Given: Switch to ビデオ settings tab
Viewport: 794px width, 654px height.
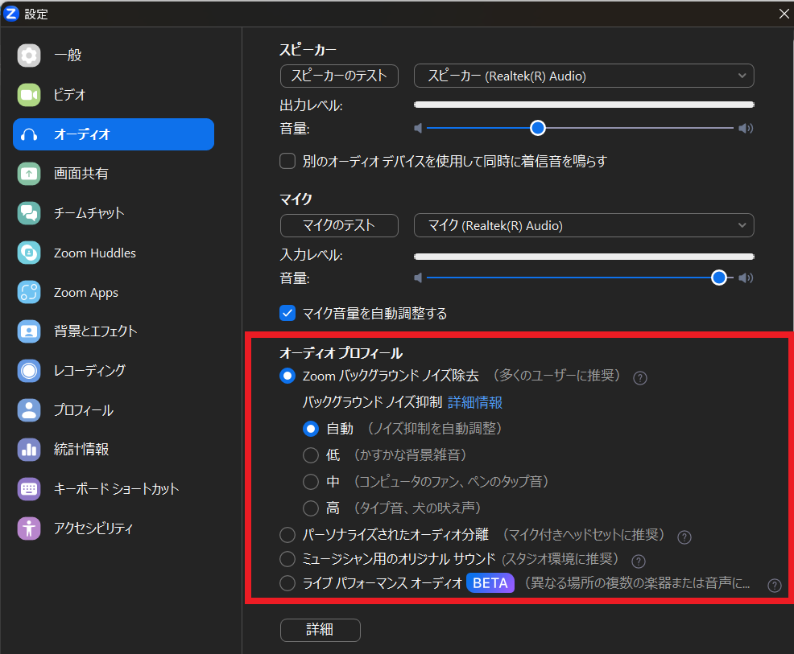Looking at the screenshot, I should pos(114,95).
